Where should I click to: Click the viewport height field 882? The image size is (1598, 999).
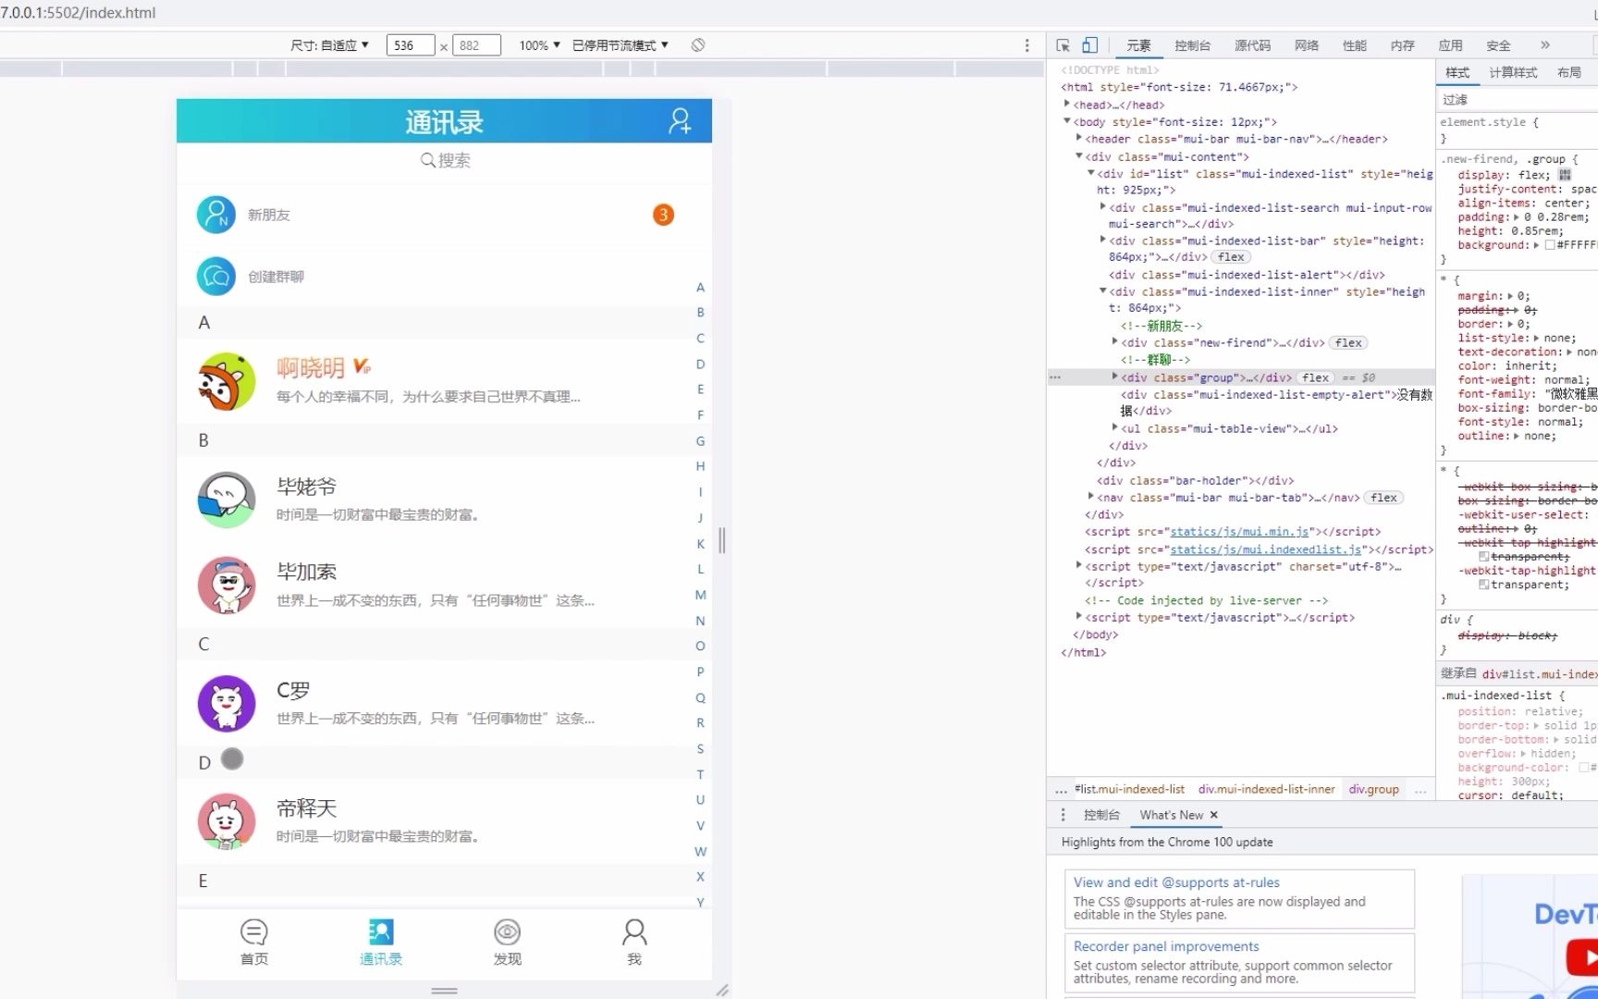click(x=476, y=45)
